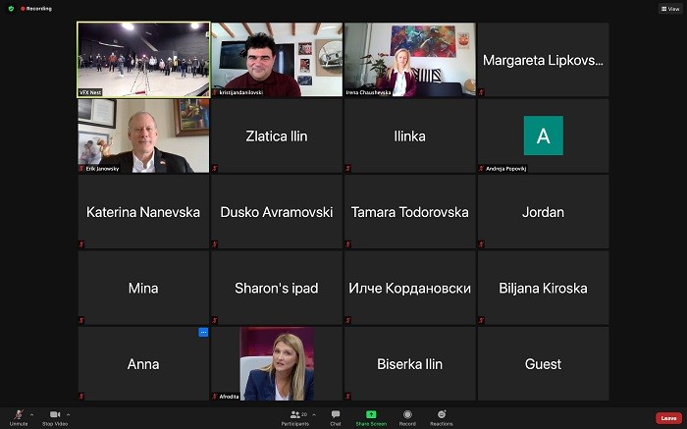
Task: Click the Katerina Nanevska name
Action: point(143,212)
